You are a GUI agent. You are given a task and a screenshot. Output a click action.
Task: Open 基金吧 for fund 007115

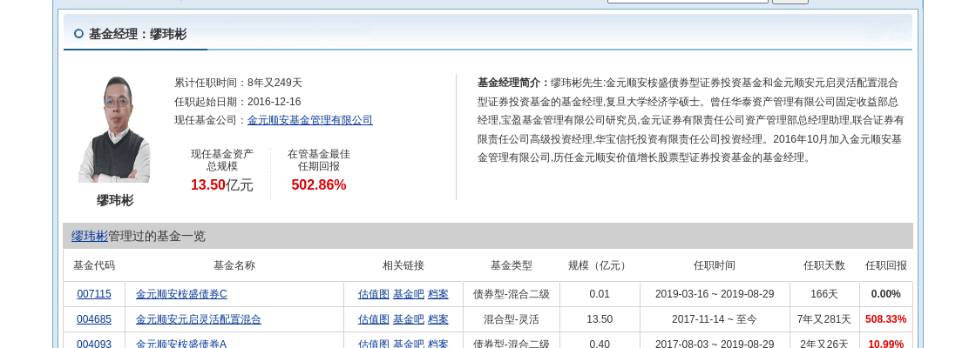[x=409, y=294]
